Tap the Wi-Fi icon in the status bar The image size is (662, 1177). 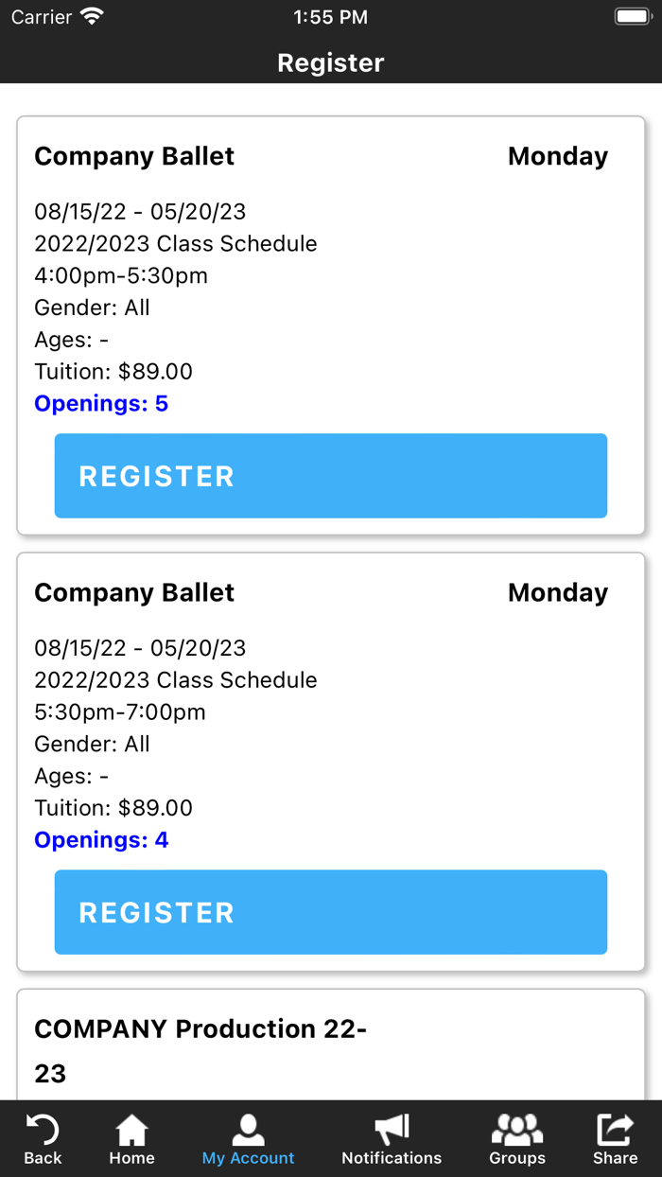tap(91, 15)
